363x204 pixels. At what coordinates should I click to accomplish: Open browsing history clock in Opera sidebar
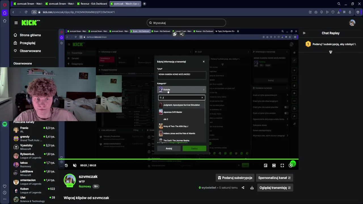tap(5, 193)
